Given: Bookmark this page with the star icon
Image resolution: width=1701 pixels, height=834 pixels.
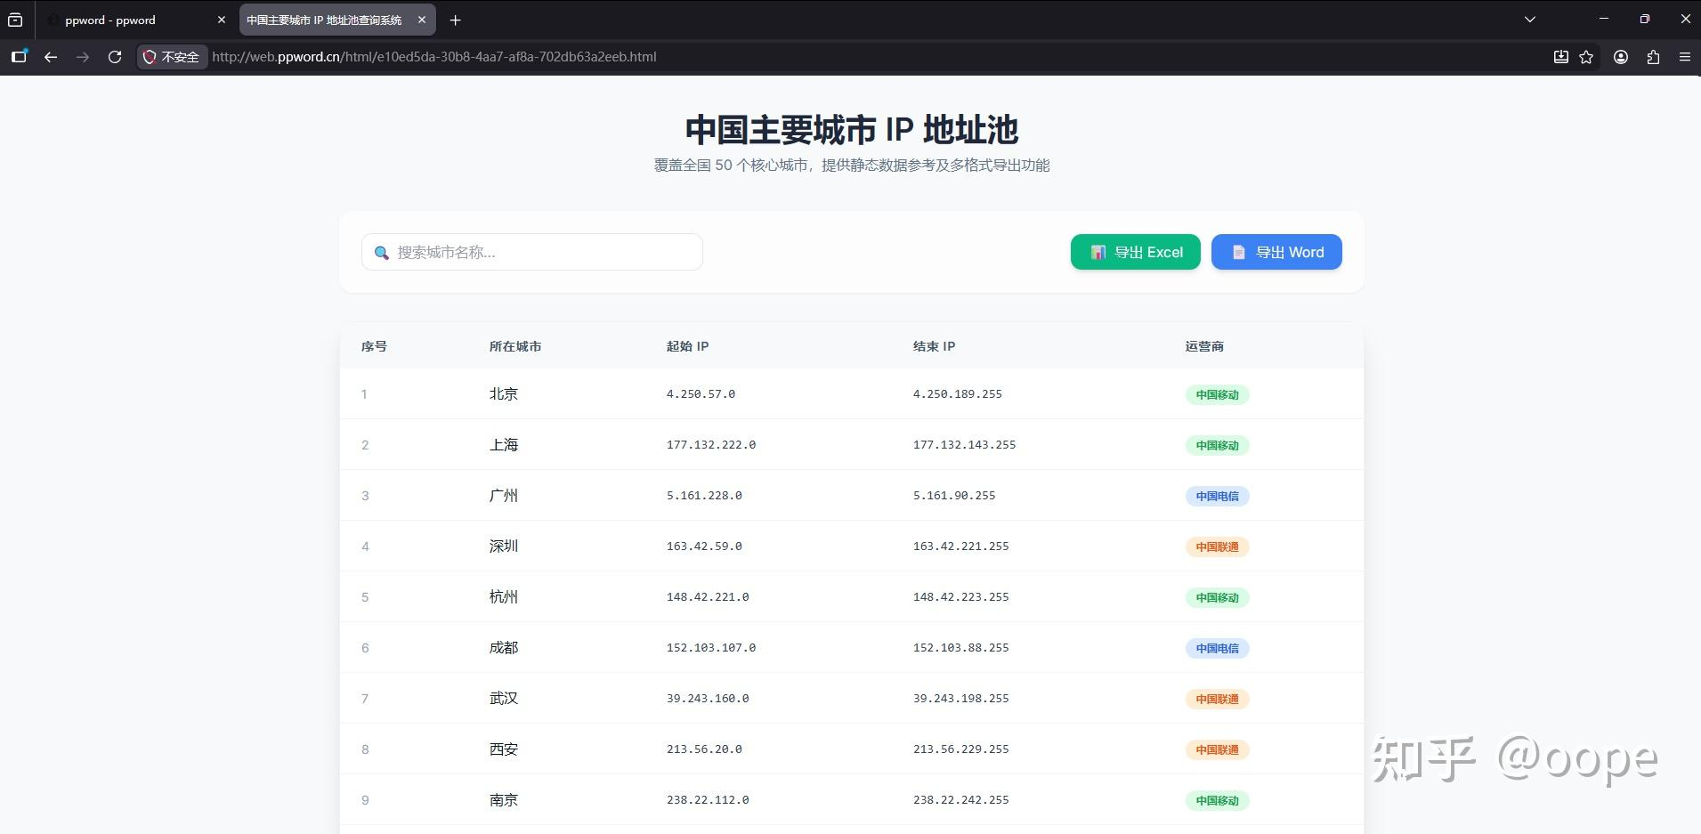Looking at the screenshot, I should 1586,57.
